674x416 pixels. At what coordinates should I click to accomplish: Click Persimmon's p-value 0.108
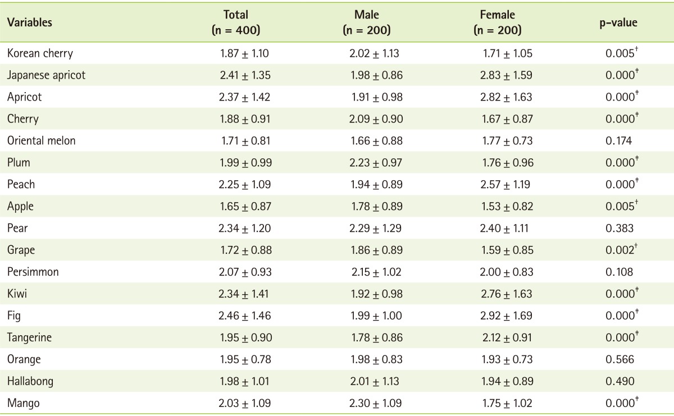621,272
